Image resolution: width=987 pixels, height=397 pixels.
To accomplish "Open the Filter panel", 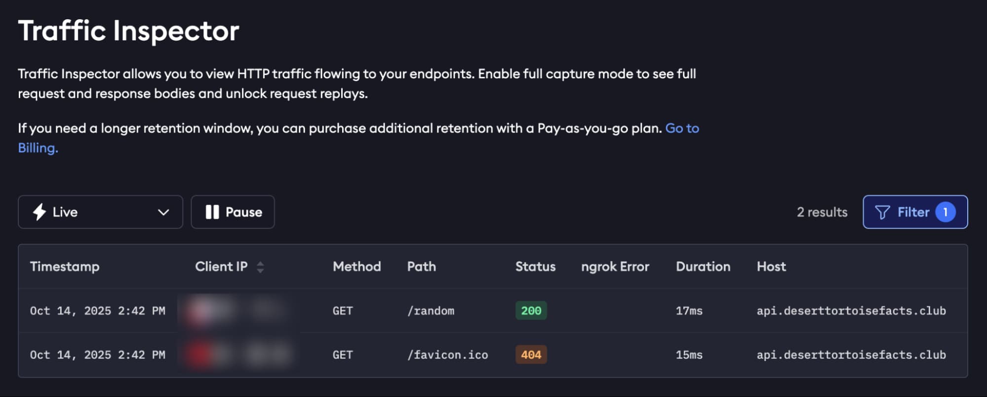I will click(914, 212).
